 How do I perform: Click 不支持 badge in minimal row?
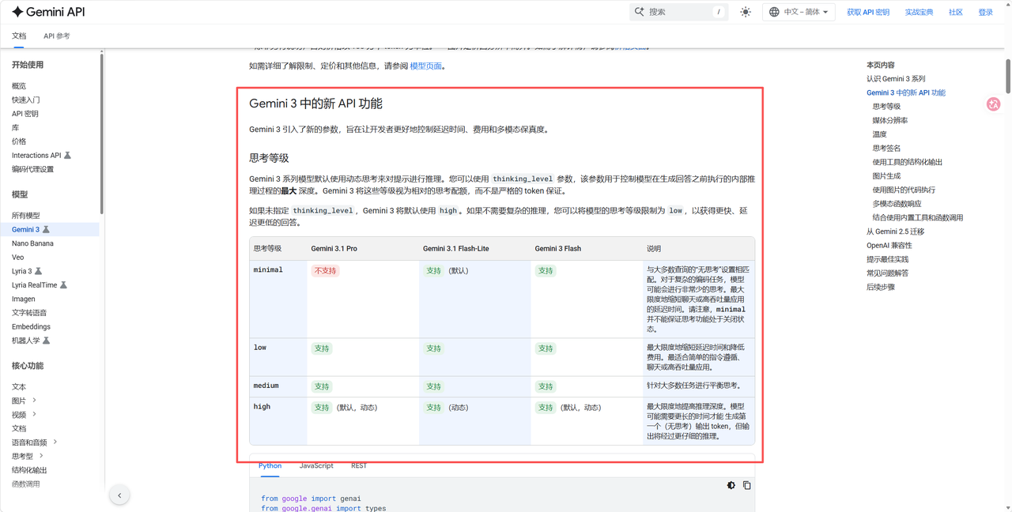(x=325, y=270)
